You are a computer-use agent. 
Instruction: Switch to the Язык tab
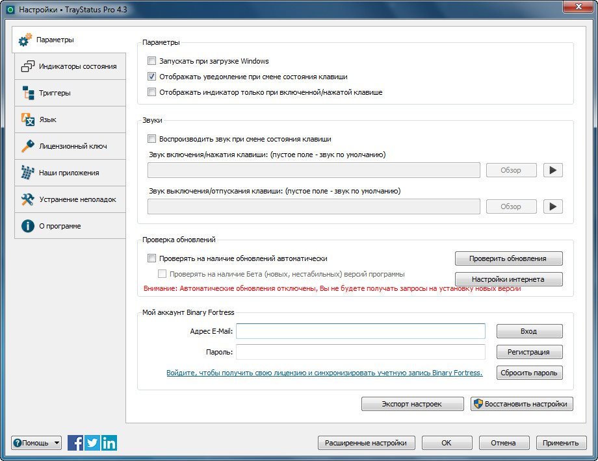70,119
